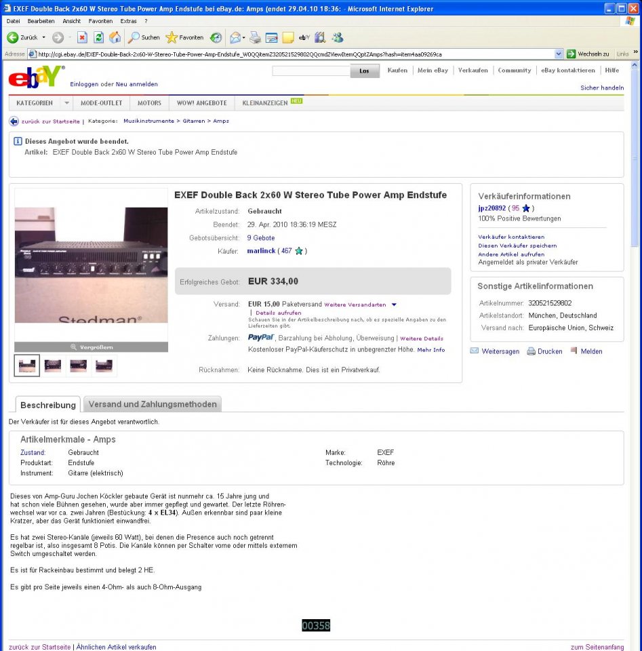The image size is (642, 651).
Task: Click the IE Back arrow icon
Action: 12,37
